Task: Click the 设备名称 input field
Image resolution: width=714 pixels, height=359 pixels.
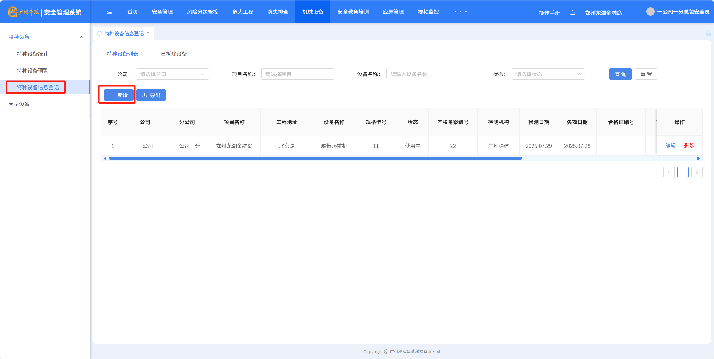Action: tap(423, 74)
